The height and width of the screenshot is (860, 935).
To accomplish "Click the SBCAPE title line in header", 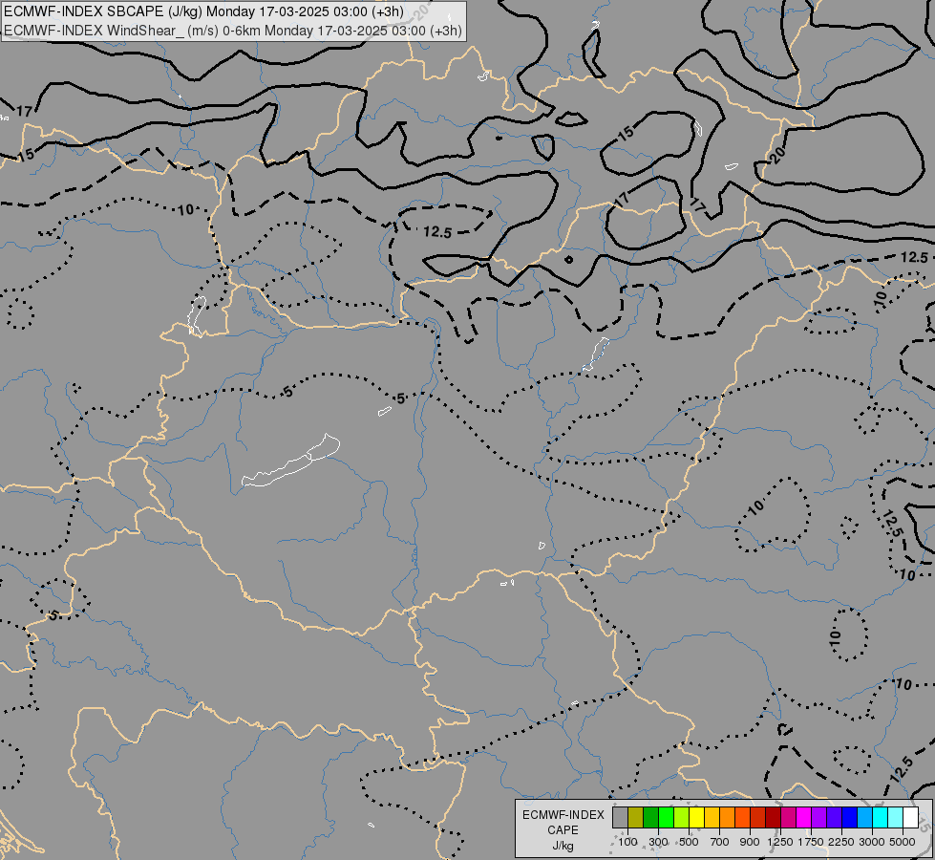I will click(204, 11).
